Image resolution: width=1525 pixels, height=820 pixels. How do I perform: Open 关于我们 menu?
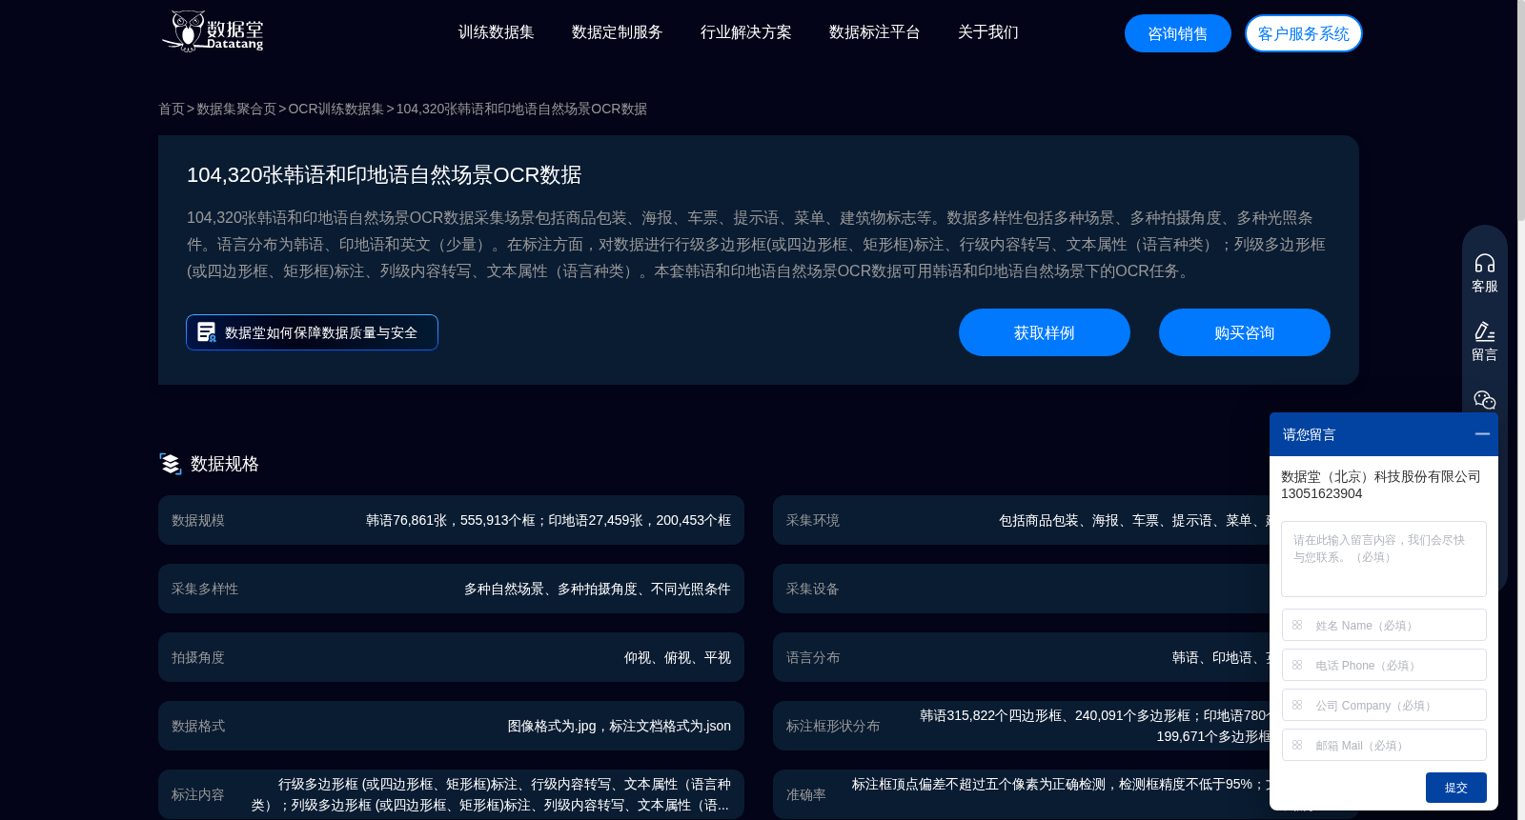[987, 32]
